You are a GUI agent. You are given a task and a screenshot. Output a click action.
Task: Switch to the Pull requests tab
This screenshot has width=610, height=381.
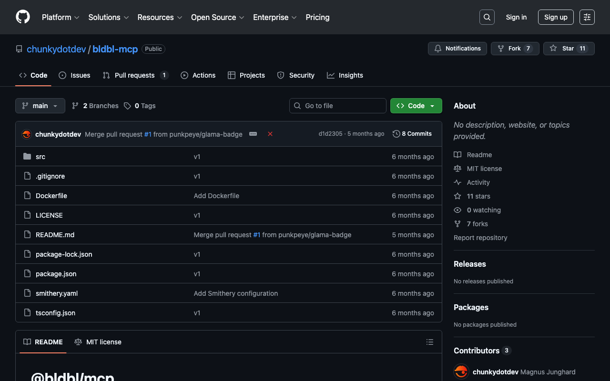click(135, 75)
